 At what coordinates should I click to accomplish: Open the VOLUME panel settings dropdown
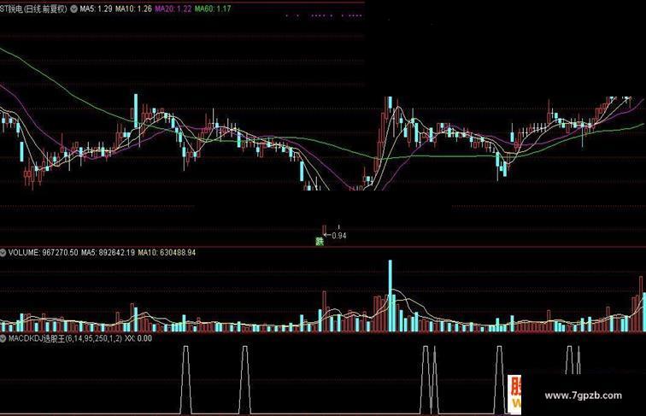[x=3, y=253]
